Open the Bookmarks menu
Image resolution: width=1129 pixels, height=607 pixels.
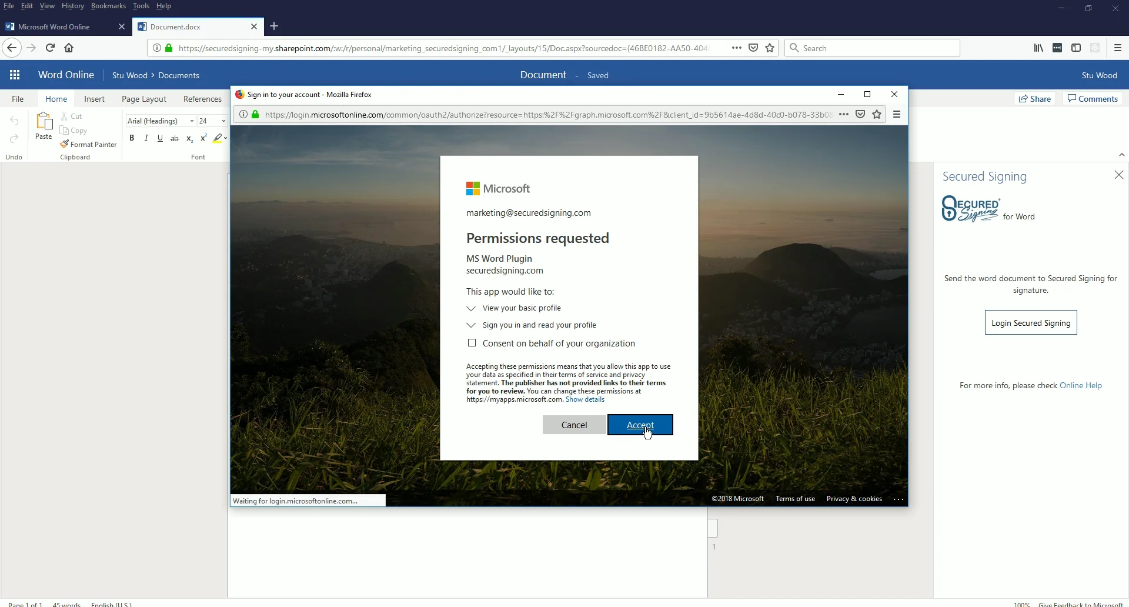[108, 6]
